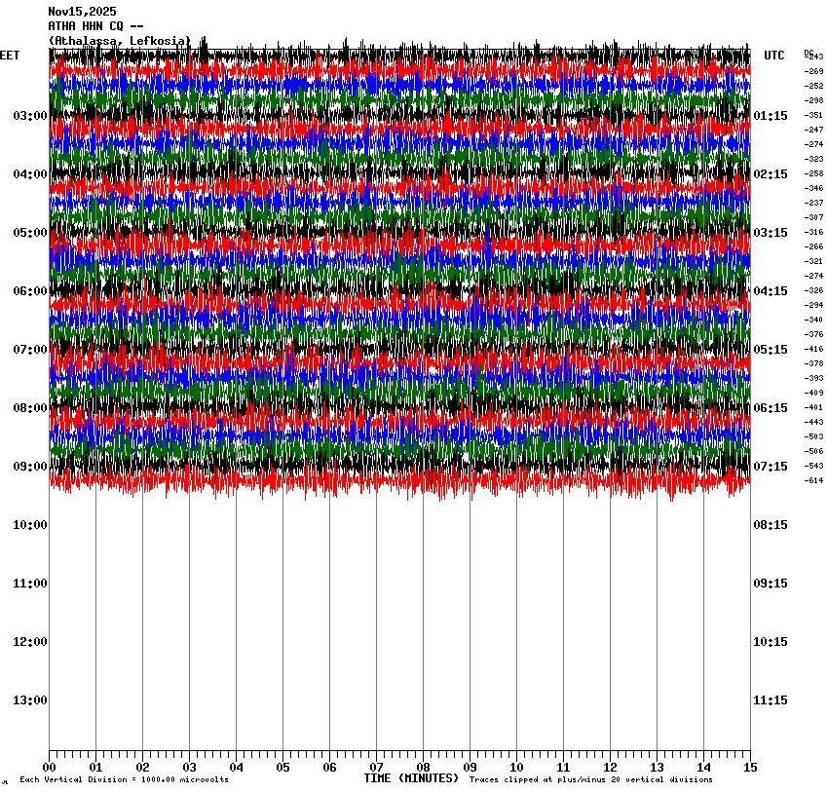Click the TIME (MINUTES) axis title
This screenshot has width=828, height=793.
[411, 778]
